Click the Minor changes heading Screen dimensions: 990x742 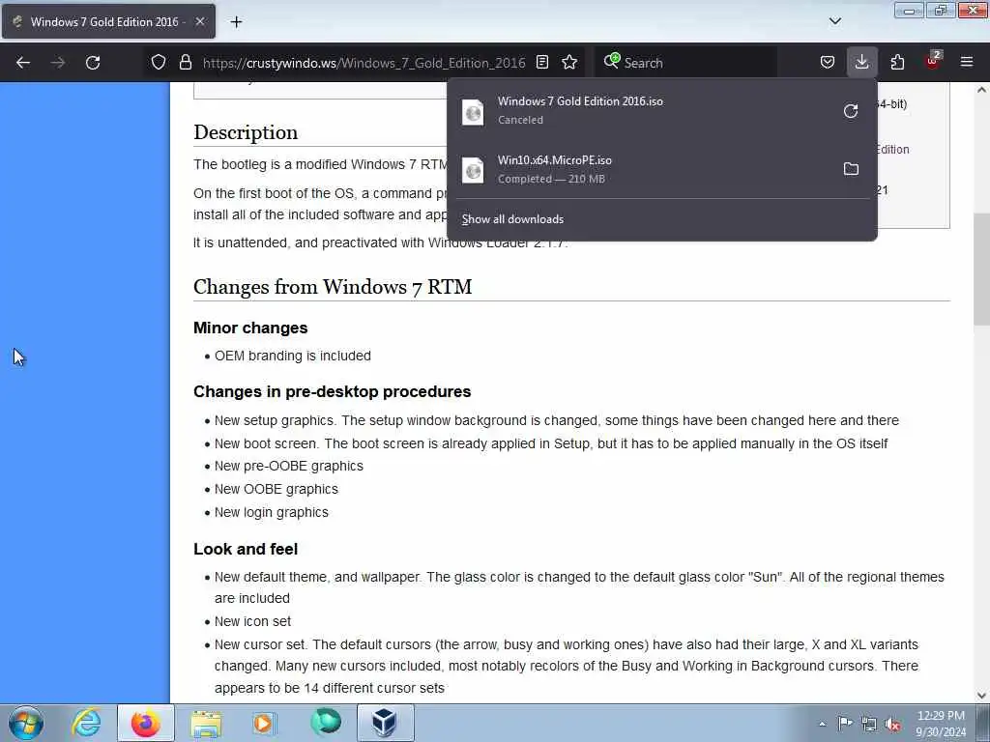coord(250,328)
